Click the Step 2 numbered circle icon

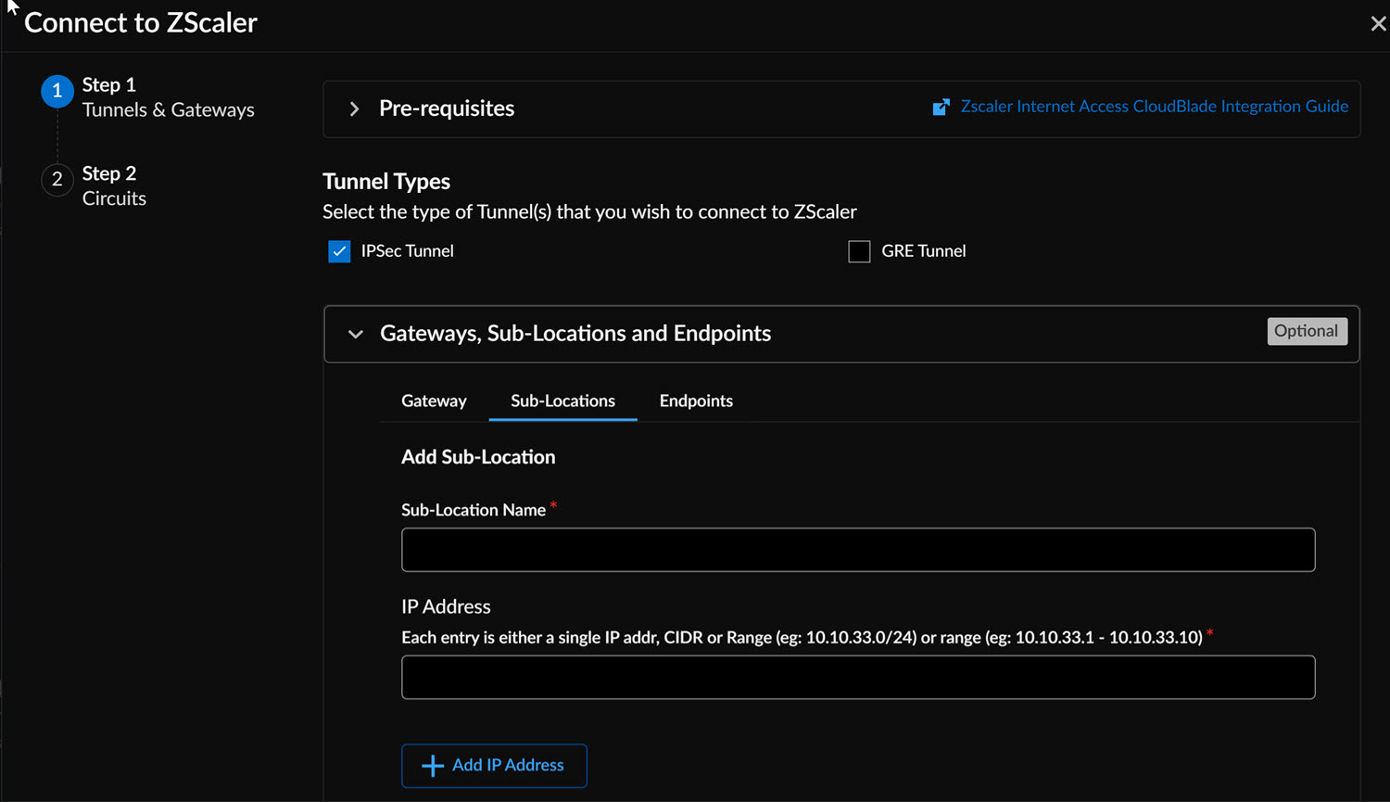57,179
